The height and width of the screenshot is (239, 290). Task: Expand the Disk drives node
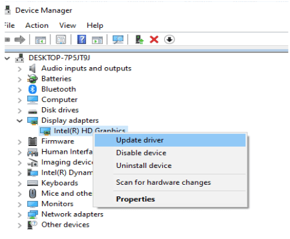pos(19,110)
